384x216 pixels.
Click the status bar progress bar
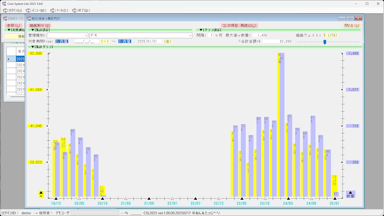(95, 213)
